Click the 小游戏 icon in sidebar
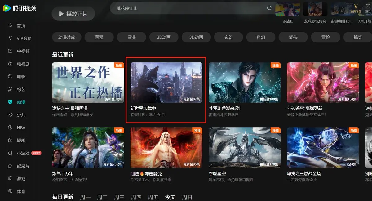The height and width of the screenshot is (201, 372). [x=10, y=153]
